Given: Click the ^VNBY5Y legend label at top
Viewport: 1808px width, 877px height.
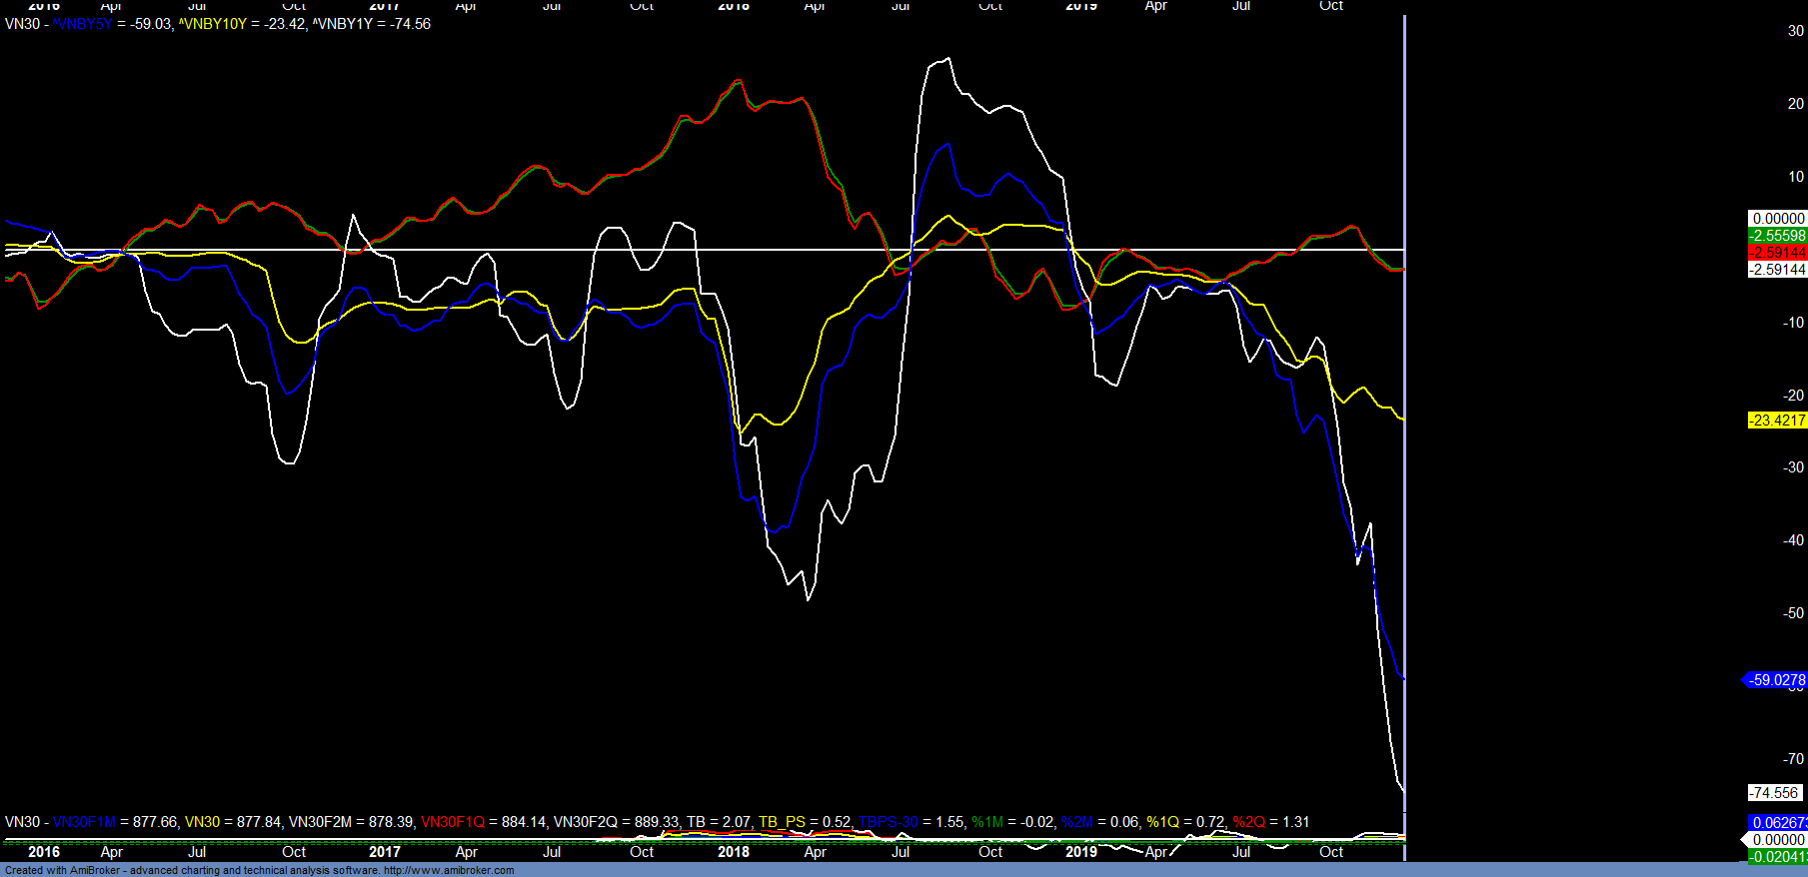Looking at the screenshot, I should click(83, 24).
